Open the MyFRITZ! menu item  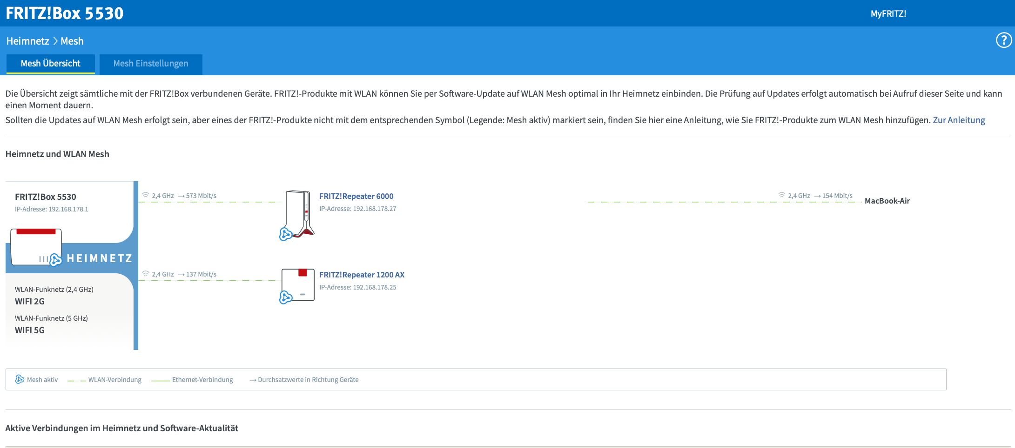pyautogui.click(x=888, y=13)
